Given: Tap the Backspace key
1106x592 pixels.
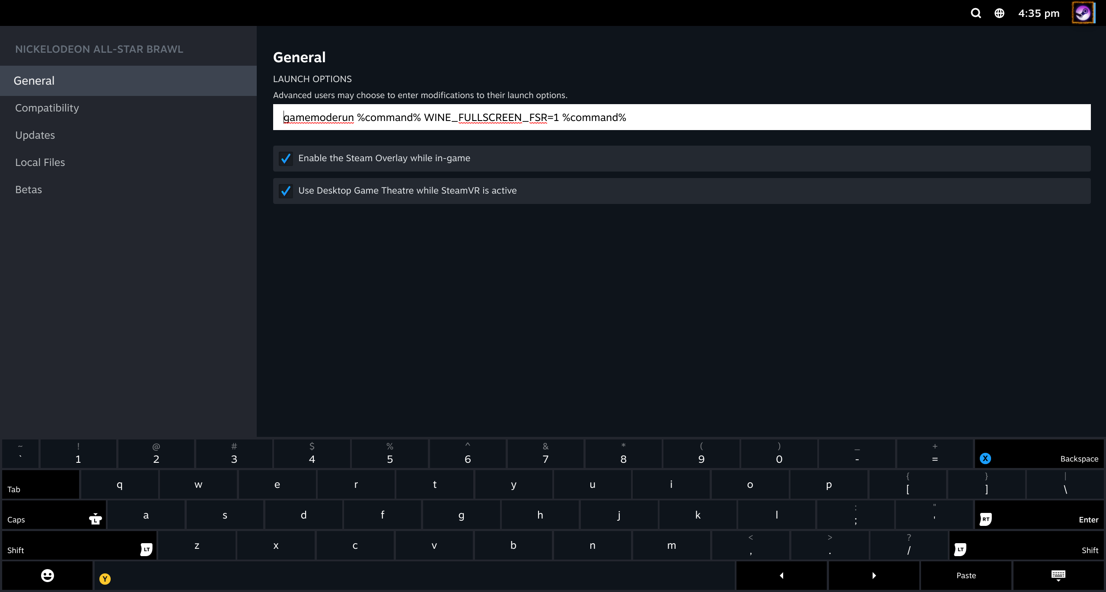Looking at the screenshot, I should click(1039, 454).
